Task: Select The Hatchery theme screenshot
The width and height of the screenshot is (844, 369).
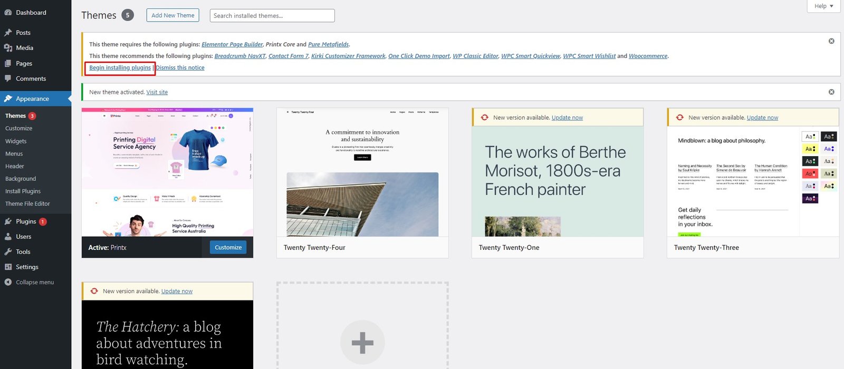Action: click(167, 335)
